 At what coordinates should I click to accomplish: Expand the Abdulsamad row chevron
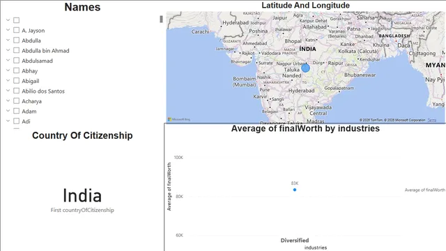[x=8, y=61]
